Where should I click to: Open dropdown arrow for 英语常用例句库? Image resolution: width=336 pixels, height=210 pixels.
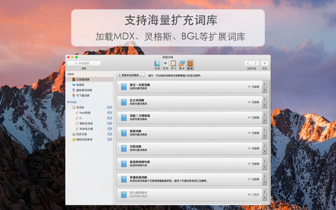click(265, 167)
